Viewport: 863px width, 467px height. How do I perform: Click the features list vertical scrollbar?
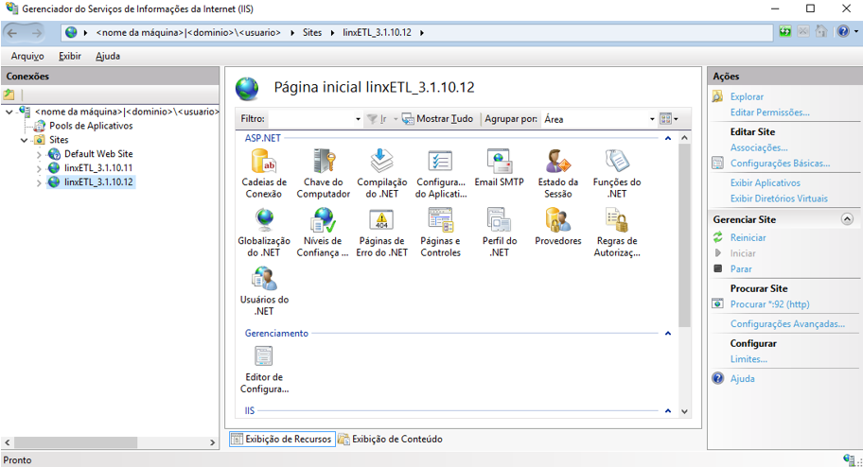(684, 235)
